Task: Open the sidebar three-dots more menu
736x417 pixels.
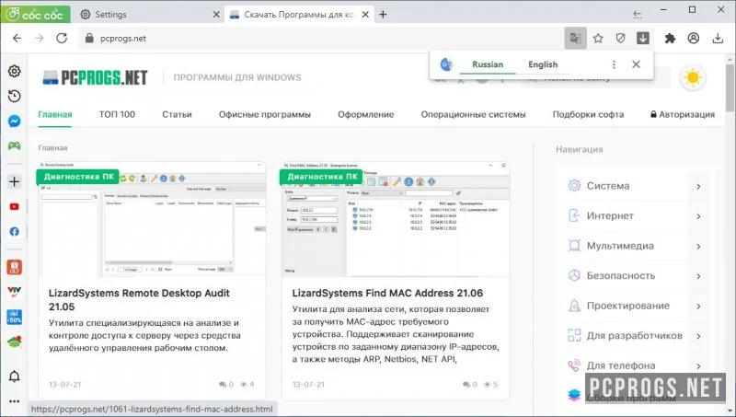Action: click(x=14, y=401)
